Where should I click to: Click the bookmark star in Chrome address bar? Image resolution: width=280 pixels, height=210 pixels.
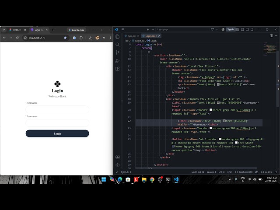point(65,38)
